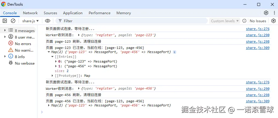Open share.js:298 link for page-123 refresh
This screenshot has width=278, height=118.
[257, 42]
